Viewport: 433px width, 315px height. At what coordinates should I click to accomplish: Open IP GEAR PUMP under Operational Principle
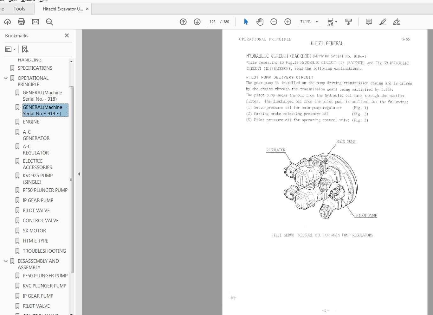pyautogui.click(x=38, y=200)
